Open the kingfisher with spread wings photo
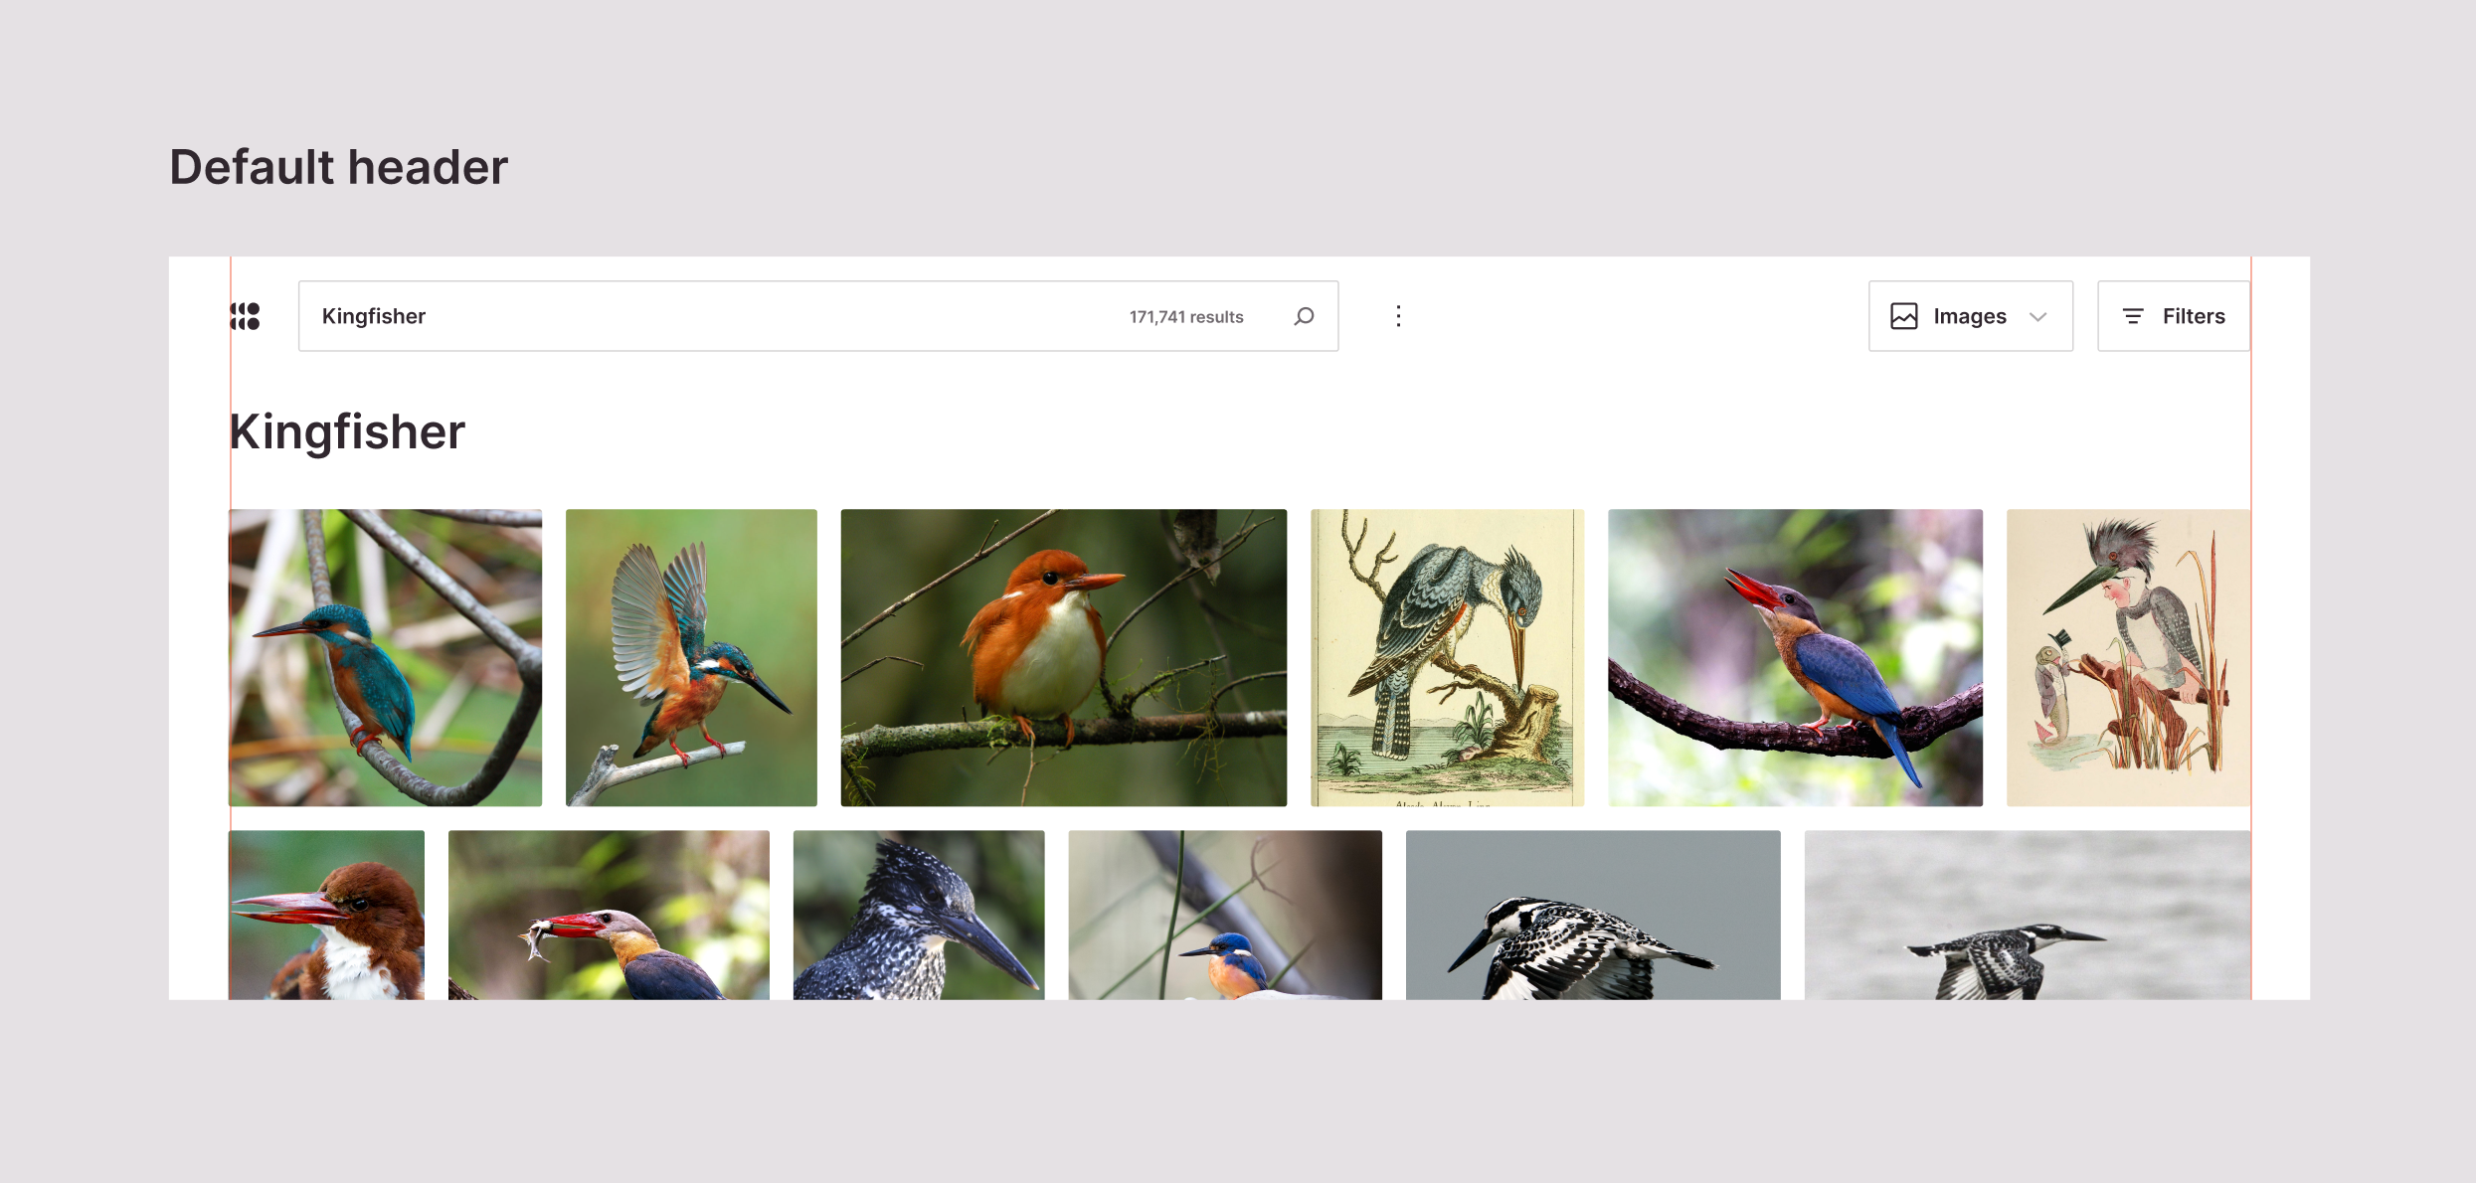The height and width of the screenshot is (1183, 2476). point(691,657)
